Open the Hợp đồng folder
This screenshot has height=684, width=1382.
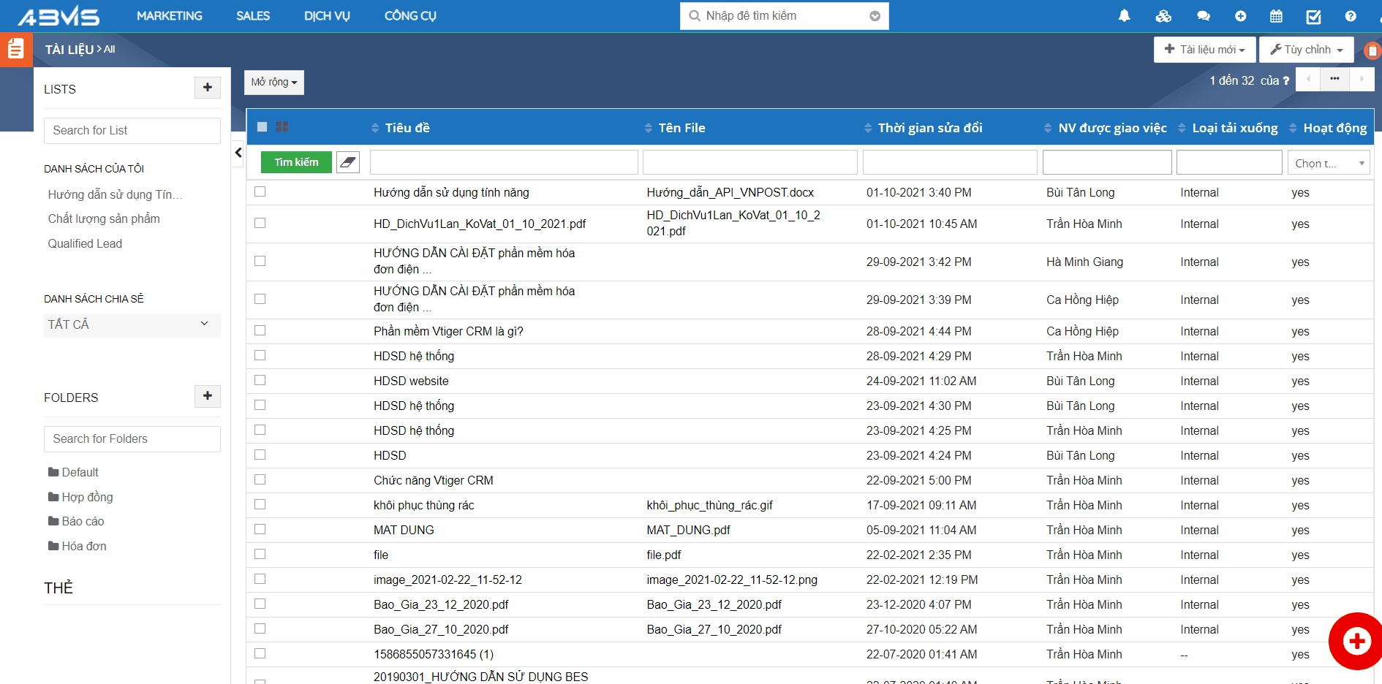pyautogui.click(x=87, y=497)
